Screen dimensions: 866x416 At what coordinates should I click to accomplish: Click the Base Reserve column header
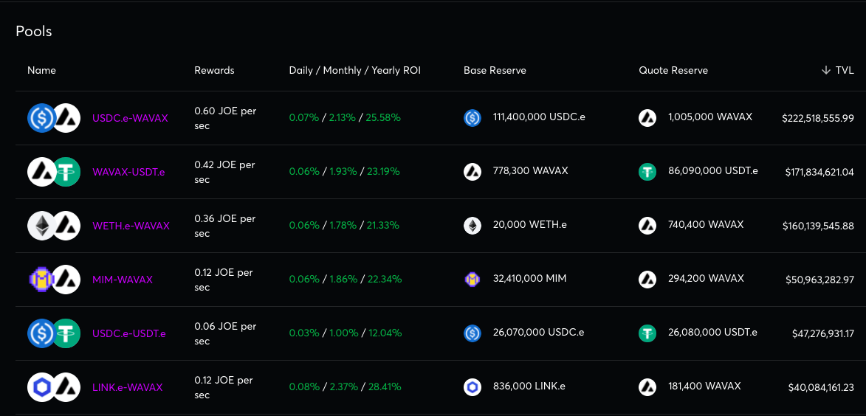pyautogui.click(x=495, y=70)
